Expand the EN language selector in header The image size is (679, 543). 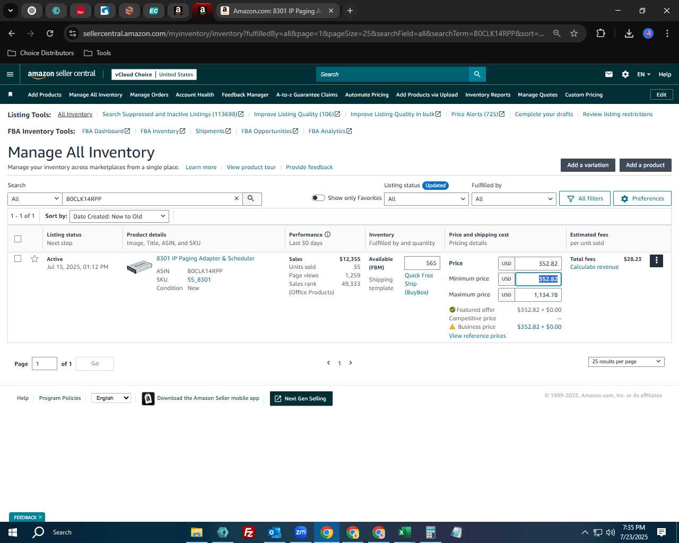(643, 74)
